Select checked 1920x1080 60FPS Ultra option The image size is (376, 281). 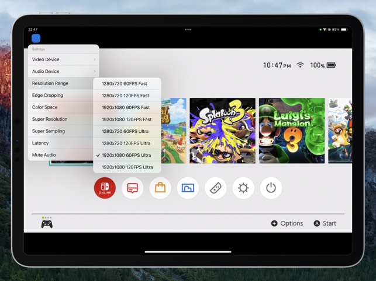click(x=127, y=156)
